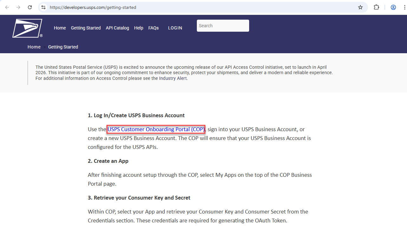This screenshot has height=230, width=407.
Task: Open site information in the address bar
Action: point(43,7)
